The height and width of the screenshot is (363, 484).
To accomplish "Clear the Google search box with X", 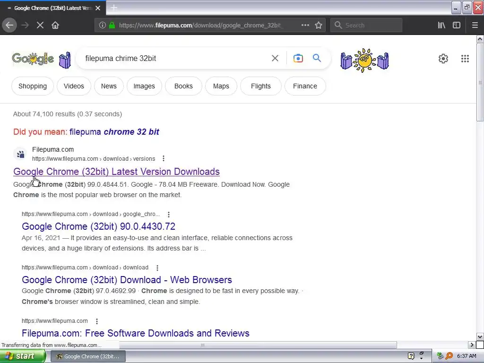I will click(x=275, y=58).
